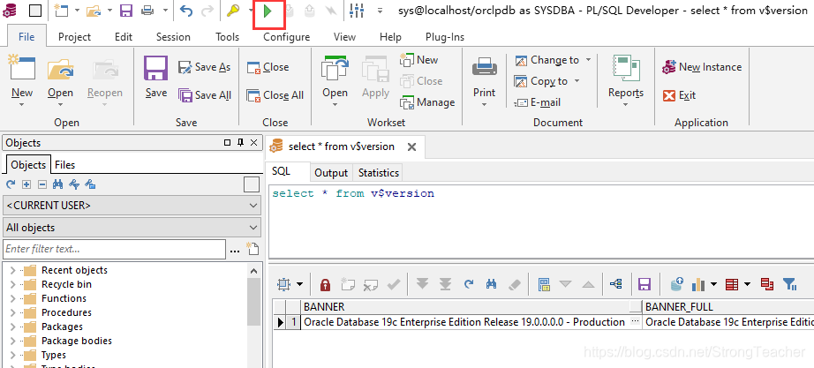Click the Save As button
Viewport: 814px width, 368px height.
point(204,67)
